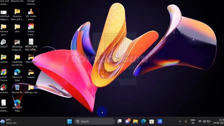This screenshot has height=126, width=224.
Task: Click the battery tray icon
Action: [209, 121]
